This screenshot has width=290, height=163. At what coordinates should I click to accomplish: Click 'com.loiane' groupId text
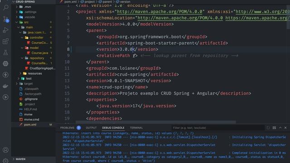pyautogui.click(x=122, y=68)
